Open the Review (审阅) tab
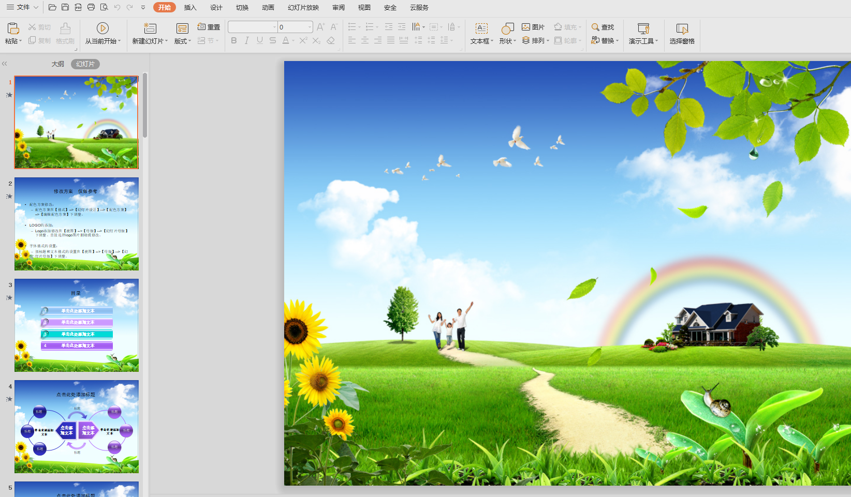This screenshot has height=497, width=851. click(339, 7)
